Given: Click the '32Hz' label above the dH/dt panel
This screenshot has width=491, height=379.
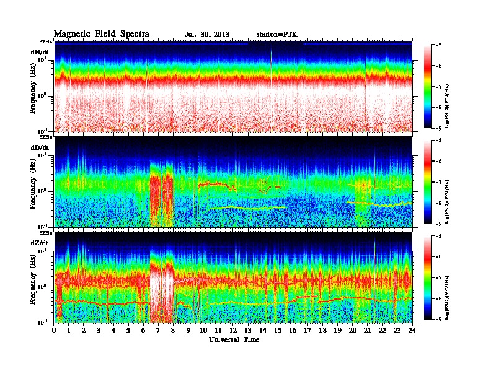Looking at the screenshot, I should point(46,41).
